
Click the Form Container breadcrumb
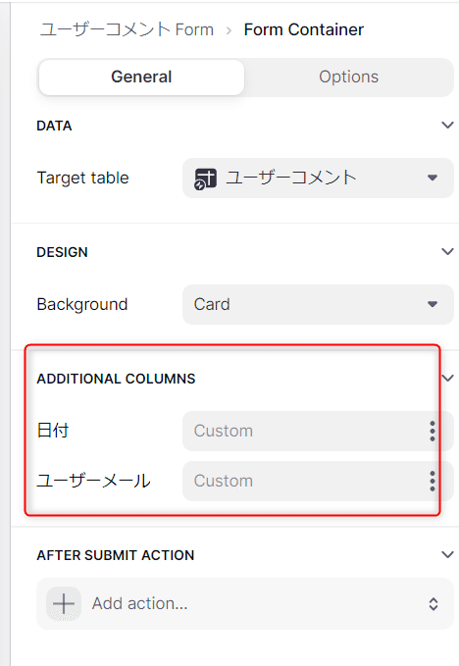click(304, 29)
